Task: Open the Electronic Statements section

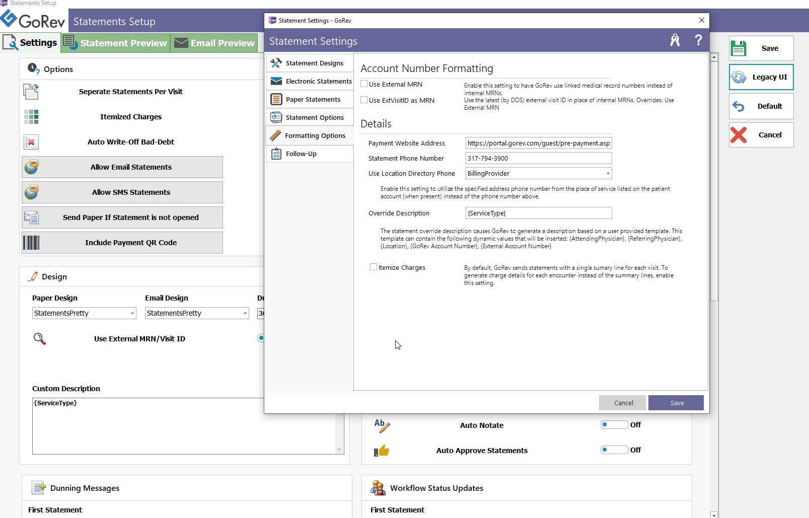Action: tap(310, 81)
